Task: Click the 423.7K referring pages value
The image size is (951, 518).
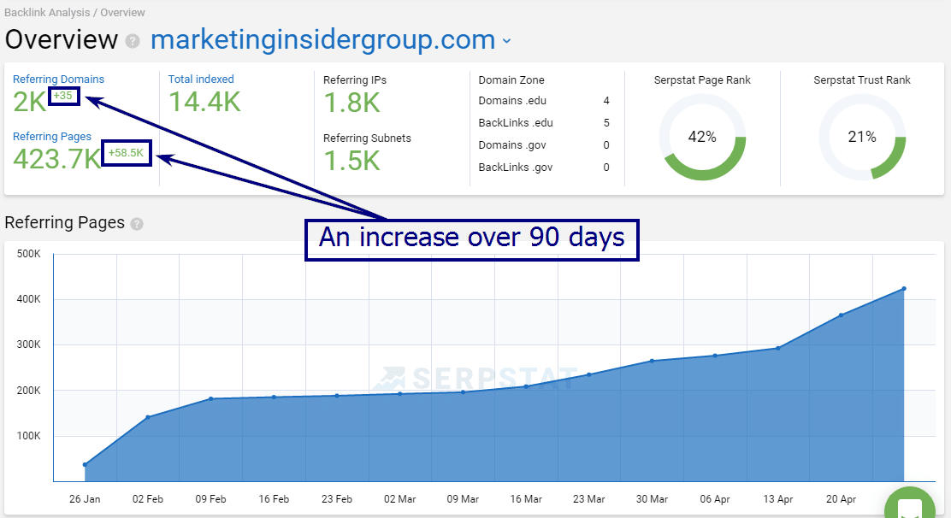Action: pos(56,159)
